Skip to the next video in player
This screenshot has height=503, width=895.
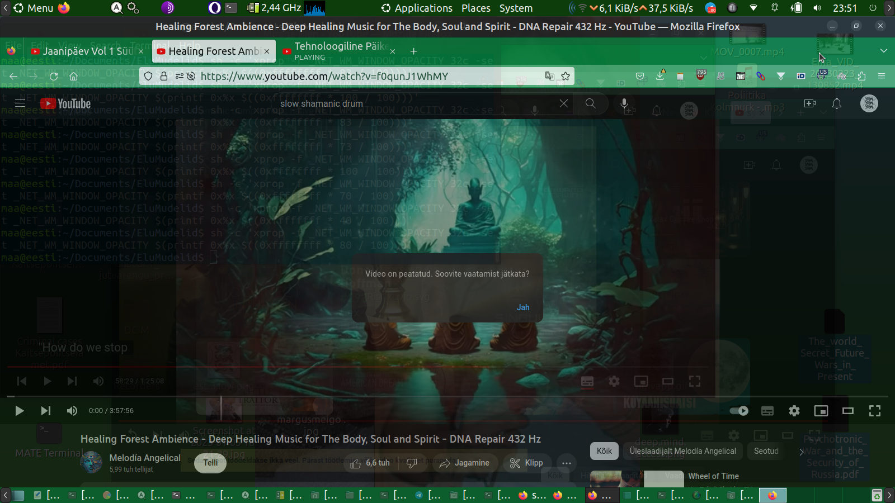(x=46, y=411)
